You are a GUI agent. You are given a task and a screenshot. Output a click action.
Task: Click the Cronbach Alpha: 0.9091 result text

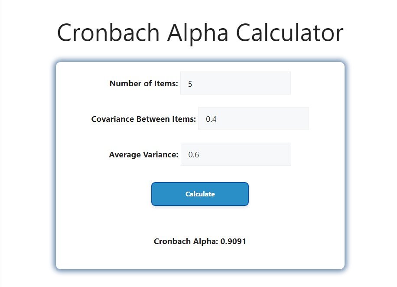tap(200, 241)
